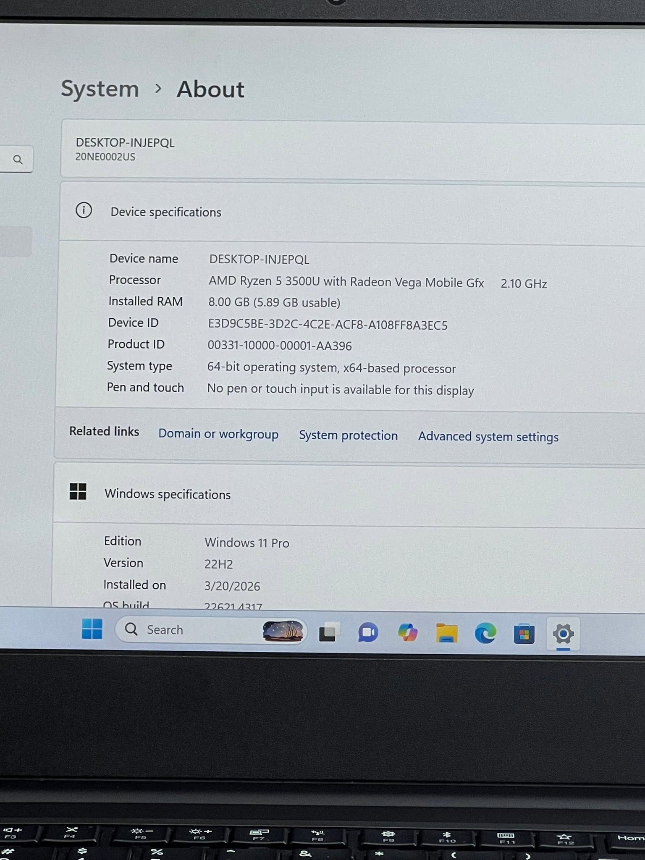Open the search highlight image in taskbar search
This screenshot has width=645, height=860.
click(x=283, y=631)
